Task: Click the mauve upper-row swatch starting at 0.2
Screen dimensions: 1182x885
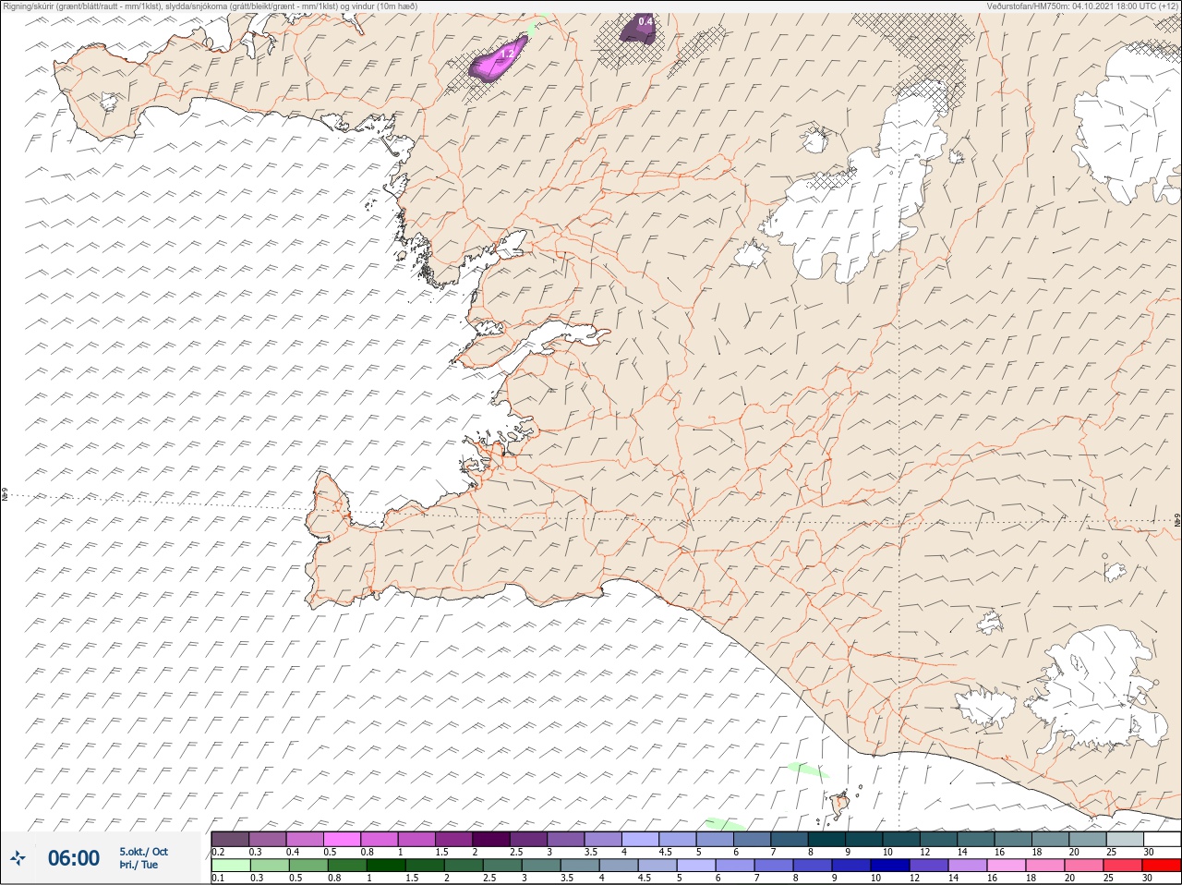Action: pyautogui.click(x=230, y=839)
